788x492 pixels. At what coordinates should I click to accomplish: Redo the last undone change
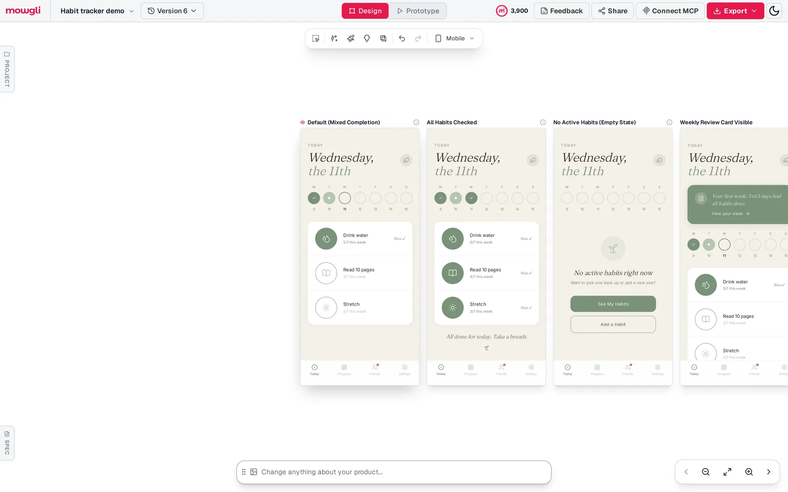tap(418, 38)
